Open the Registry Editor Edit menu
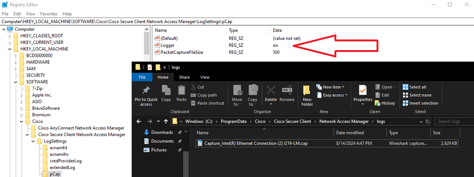The width and height of the screenshot is (474, 177). point(16,14)
